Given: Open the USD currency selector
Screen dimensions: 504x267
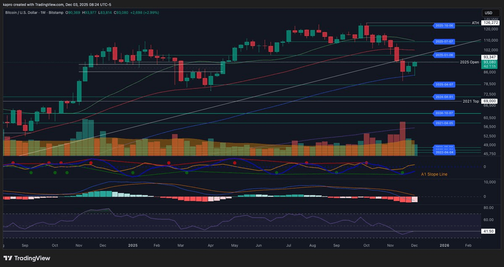Looking at the screenshot, I should (488, 13).
